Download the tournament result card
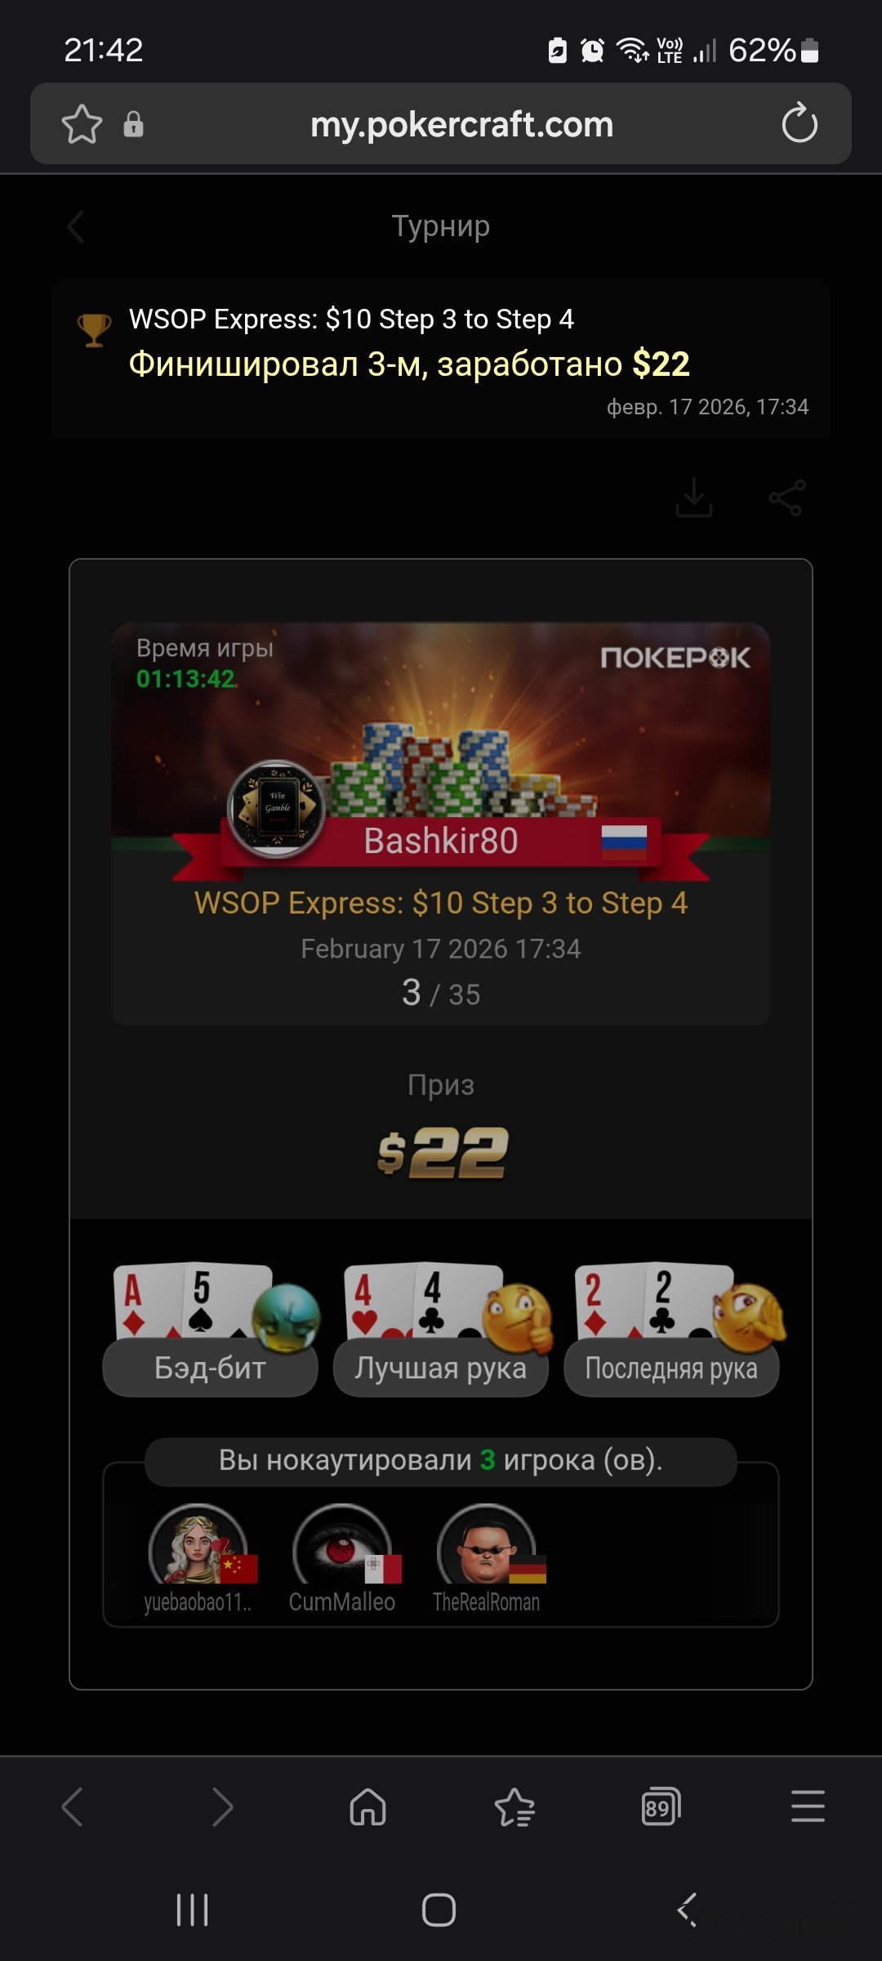 point(693,498)
